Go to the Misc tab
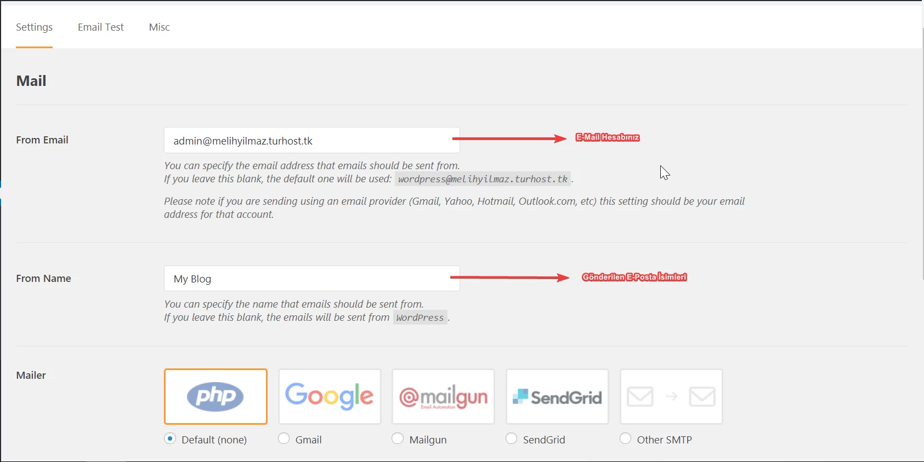This screenshot has width=924, height=462. point(160,27)
